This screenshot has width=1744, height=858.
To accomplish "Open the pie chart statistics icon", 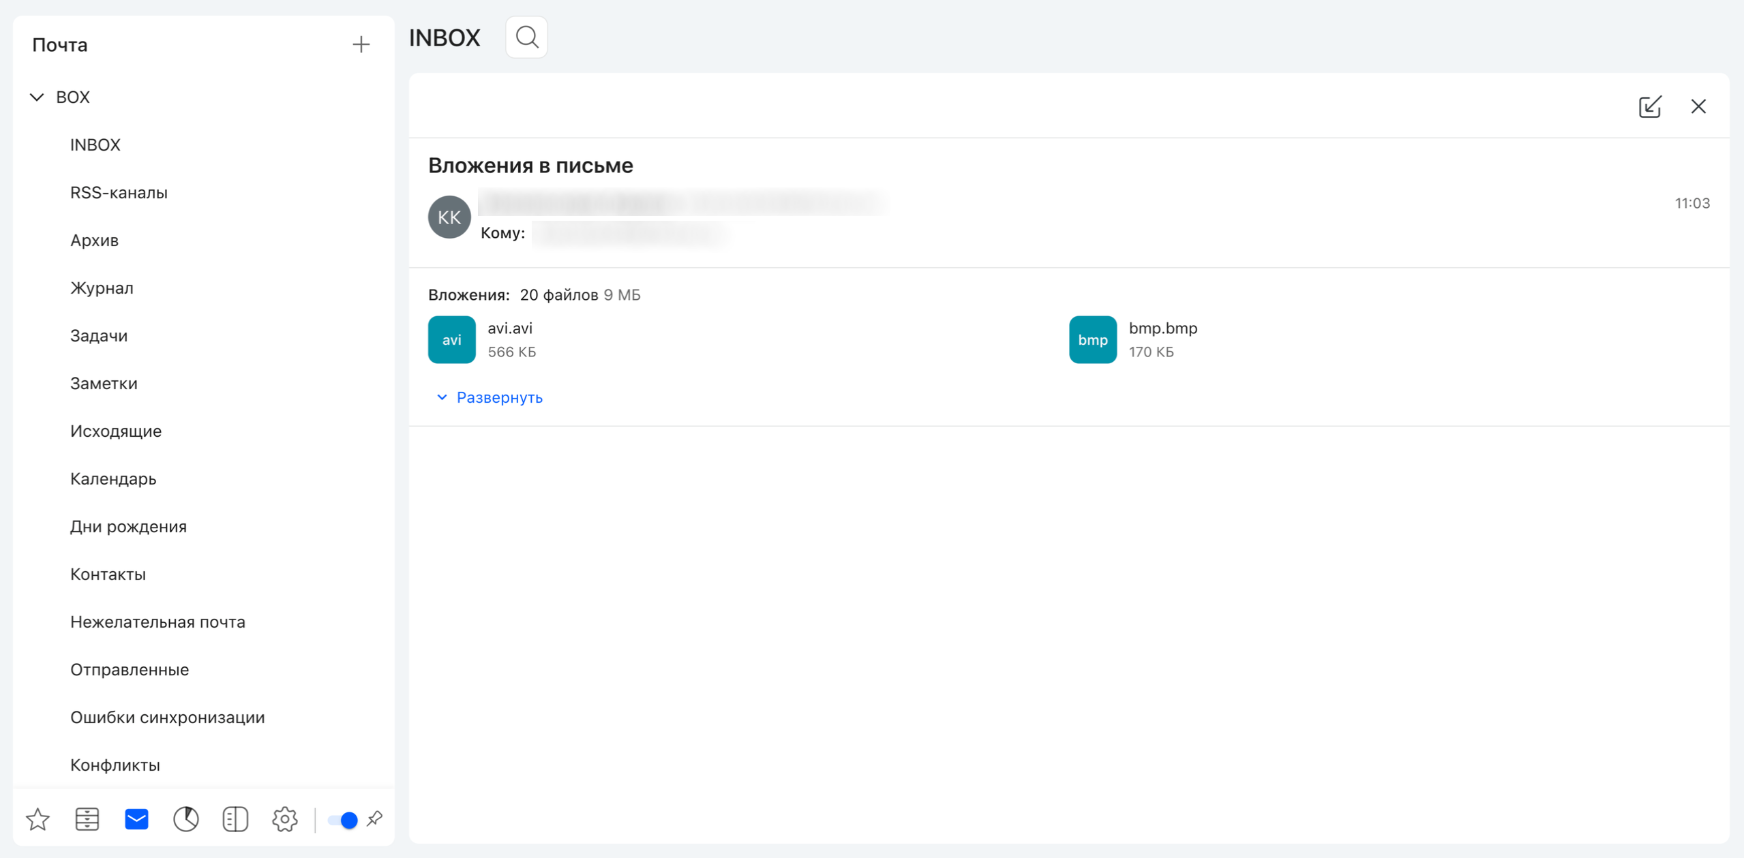I will coord(185,819).
